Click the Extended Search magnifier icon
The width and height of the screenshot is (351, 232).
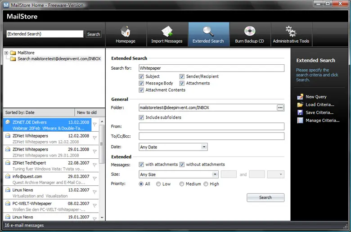[208, 31]
